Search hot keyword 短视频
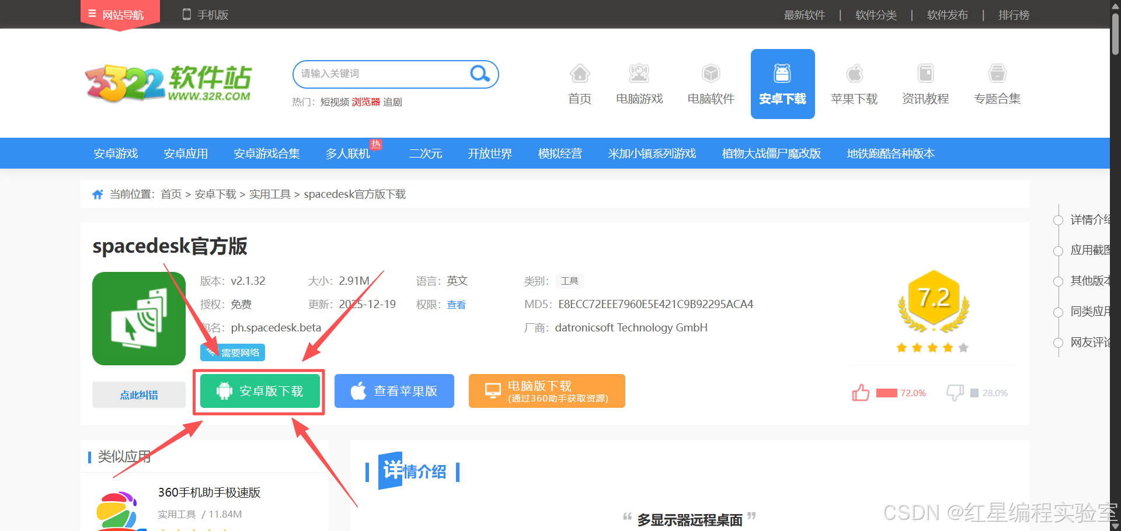 coord(335,102)
